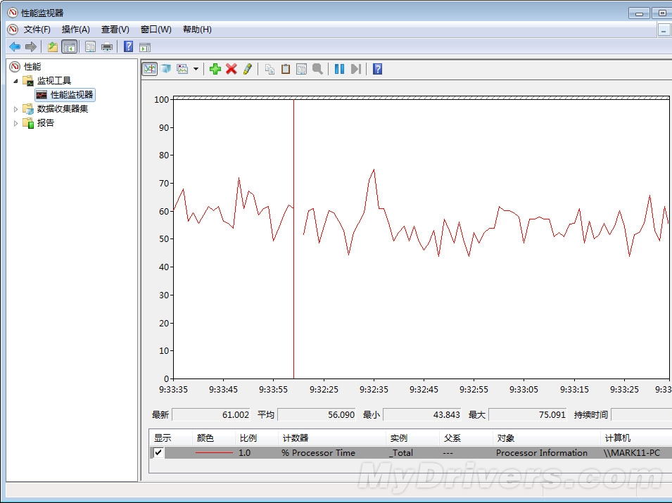The height and width of the screenshot is (503, 672).
Task: Click the green Add counter plus icon
Action: pyautogui.click(x=215, y=69)
